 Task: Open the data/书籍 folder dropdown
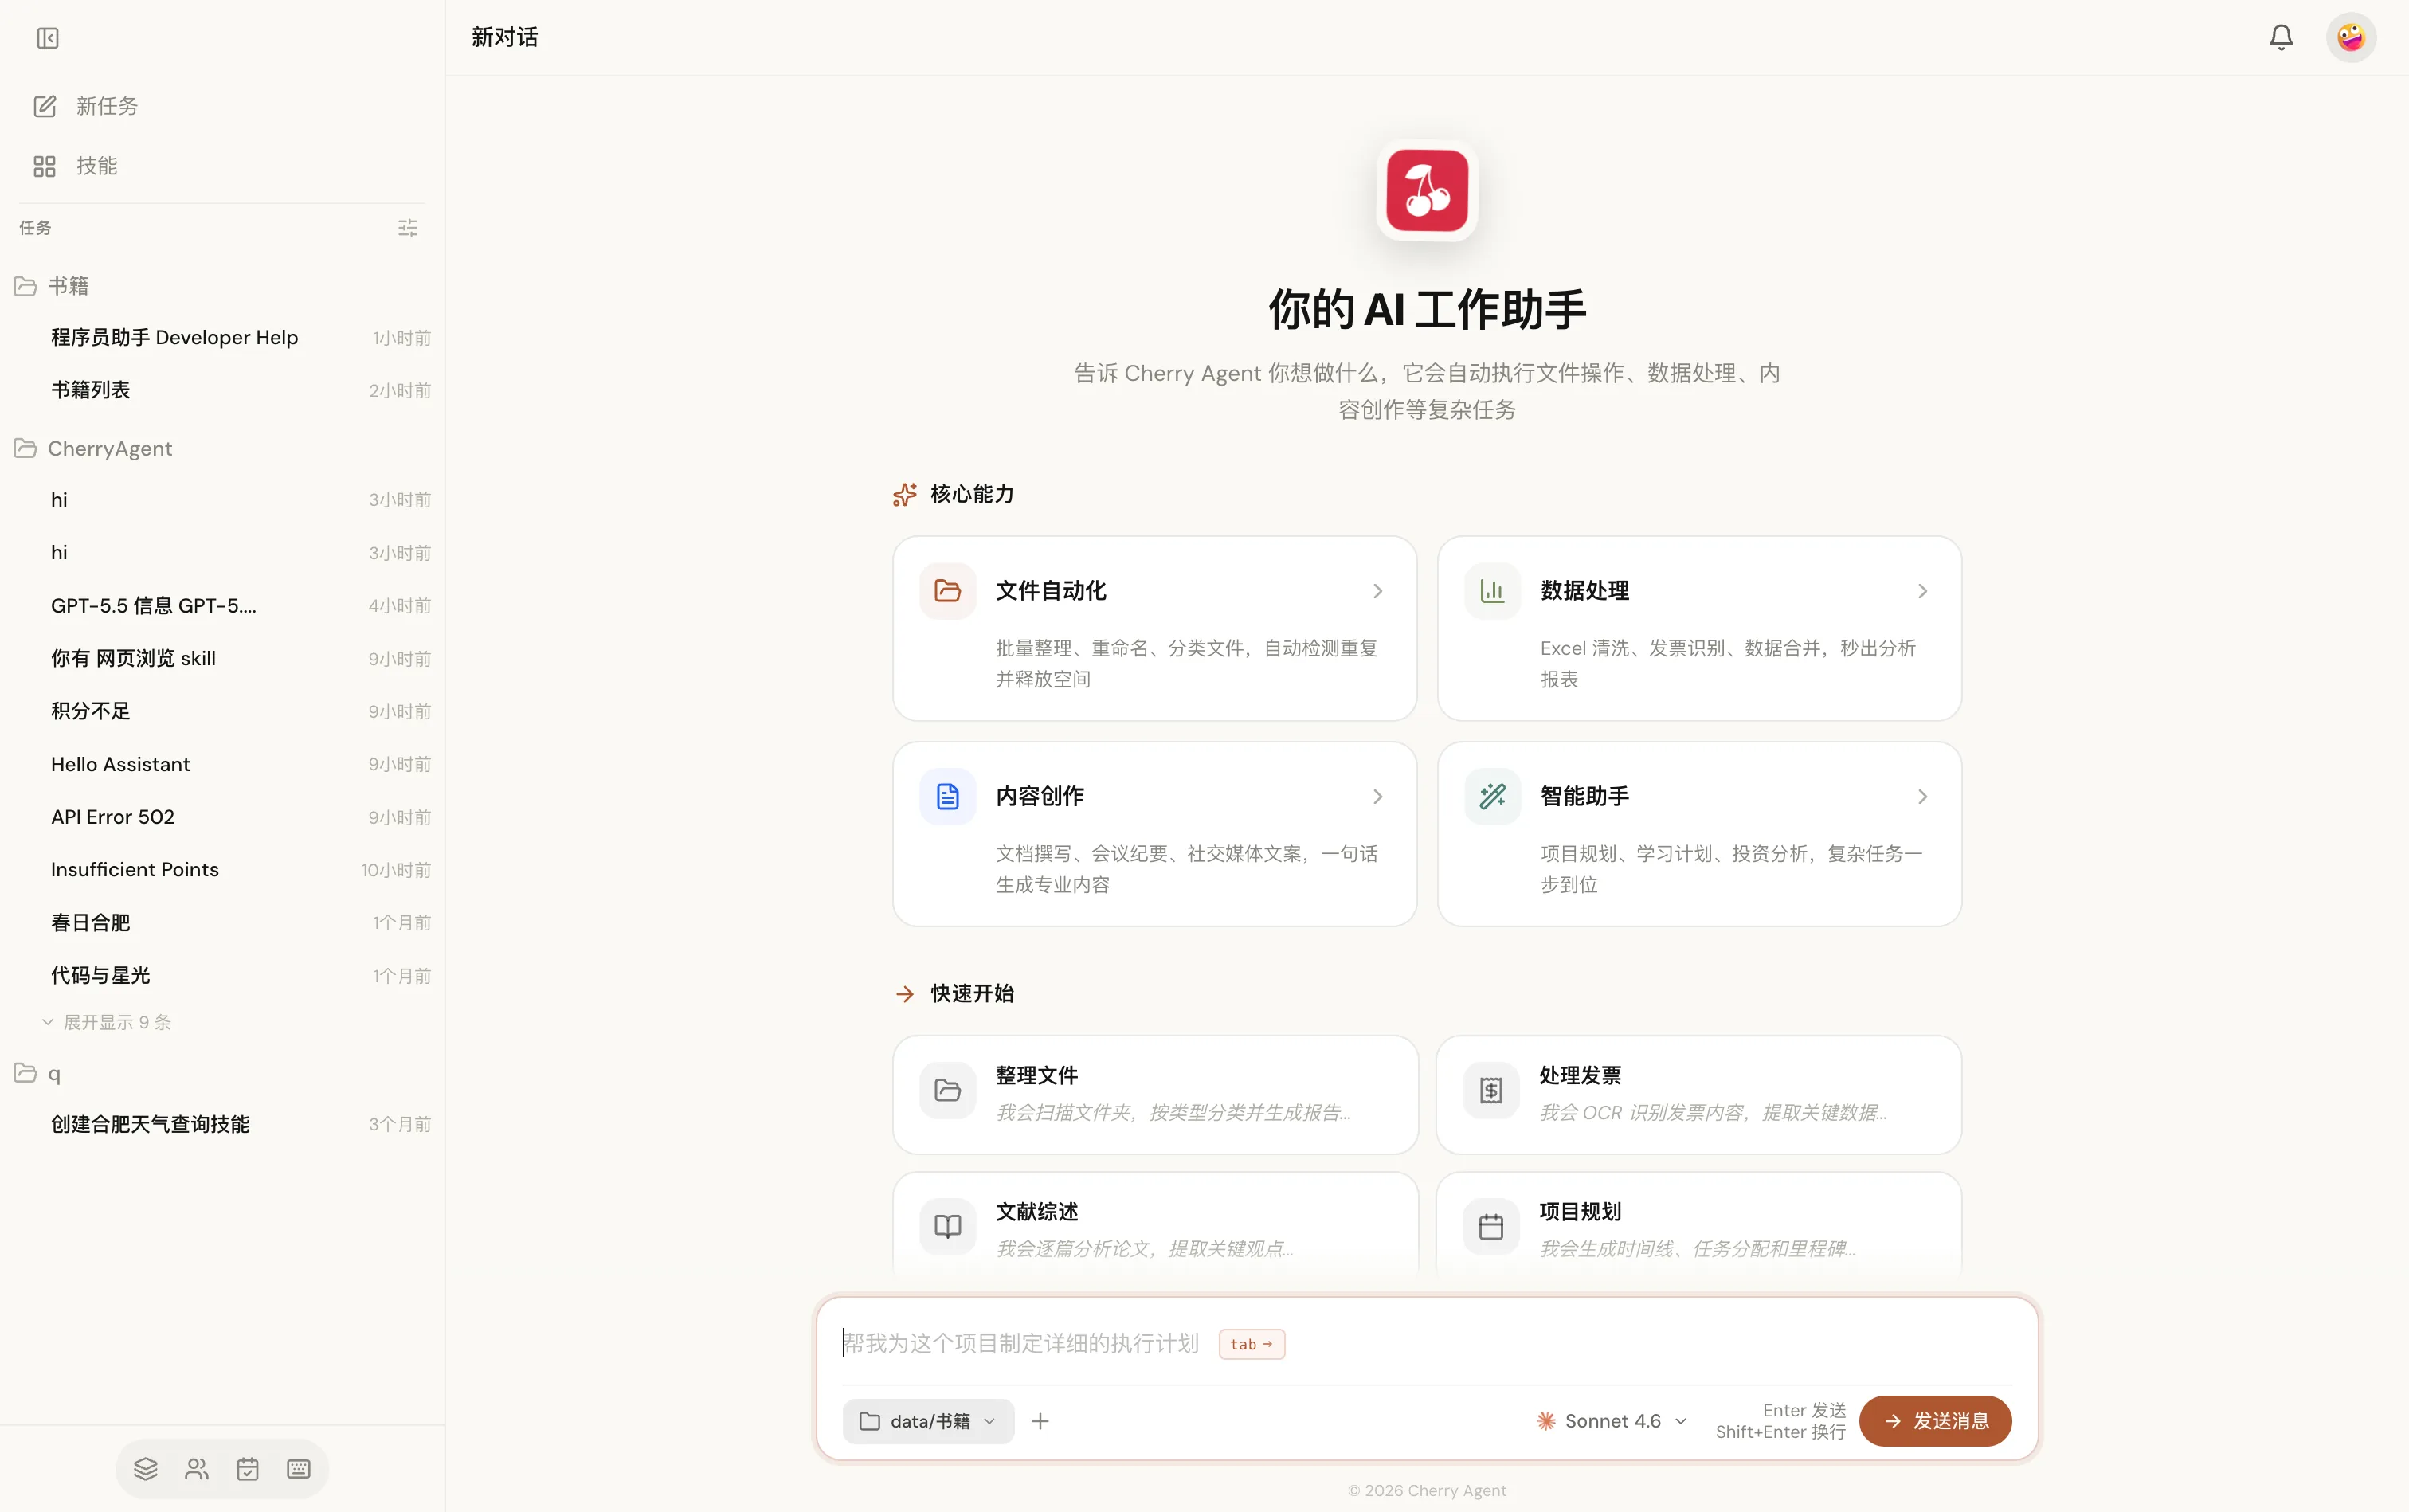coord(928,1420)
